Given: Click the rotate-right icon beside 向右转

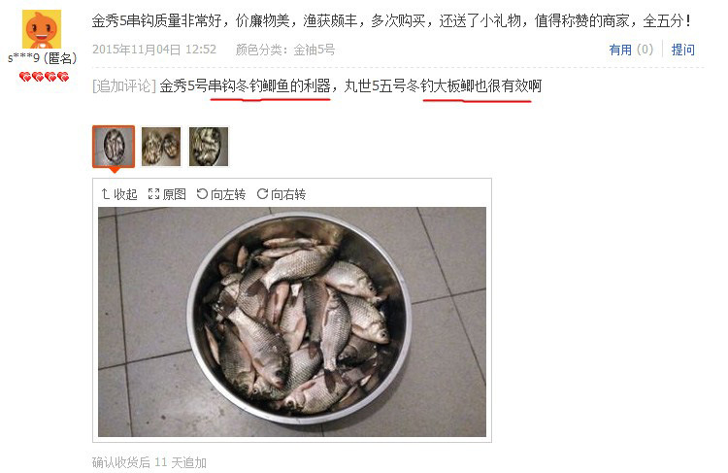Looking at the screenshot, I should click(262, 193).
